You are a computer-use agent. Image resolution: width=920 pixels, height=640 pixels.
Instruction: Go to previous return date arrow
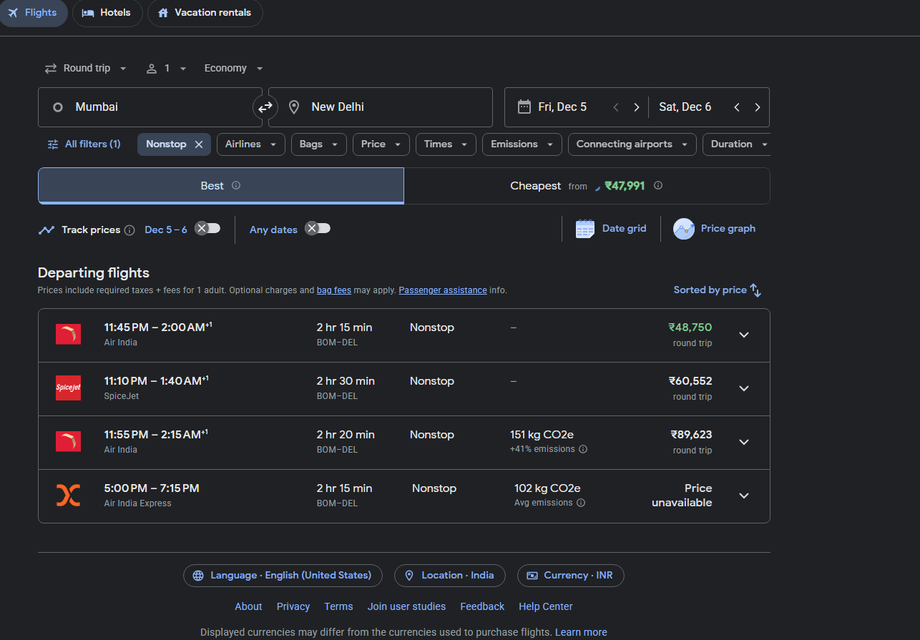[737, 107]
